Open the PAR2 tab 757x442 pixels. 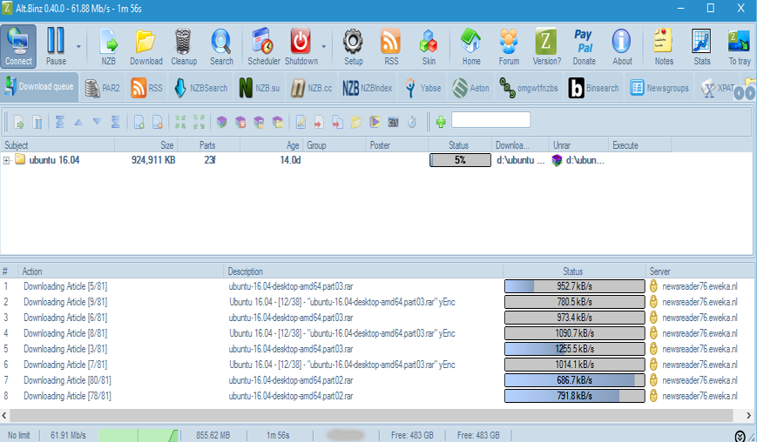coord(102,88)
